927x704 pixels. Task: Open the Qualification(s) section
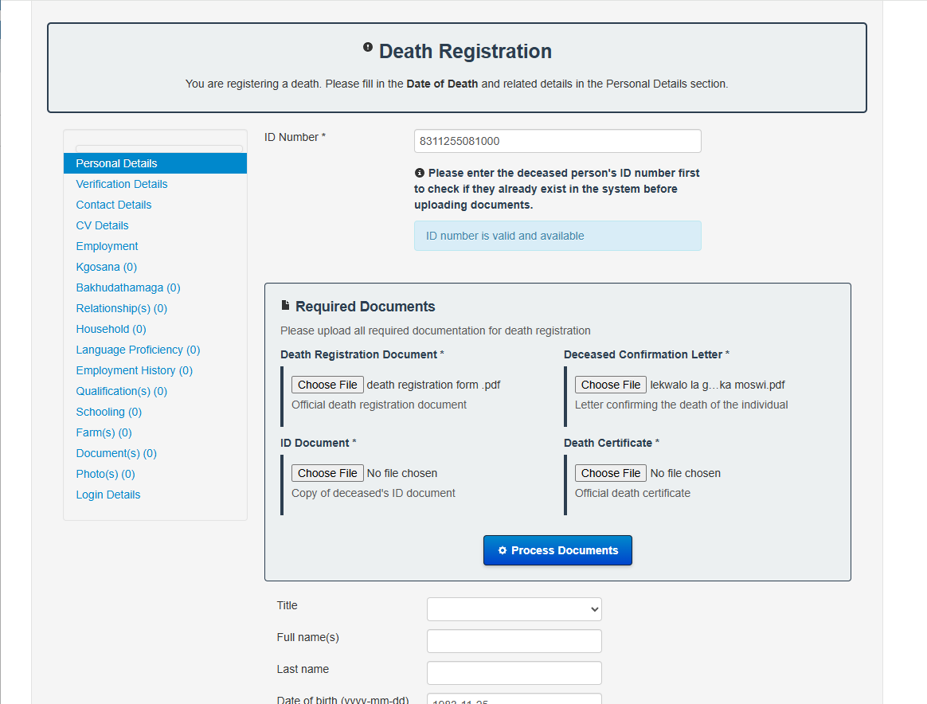[x=122, y=391]
